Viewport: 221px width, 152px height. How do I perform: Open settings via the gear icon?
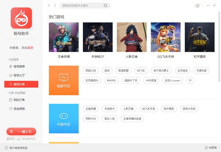coord(197,5)
